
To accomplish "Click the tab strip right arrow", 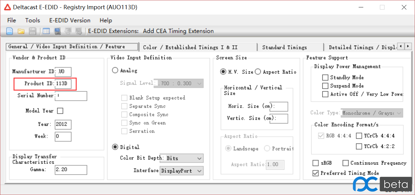I will click(x=408, y=46).
